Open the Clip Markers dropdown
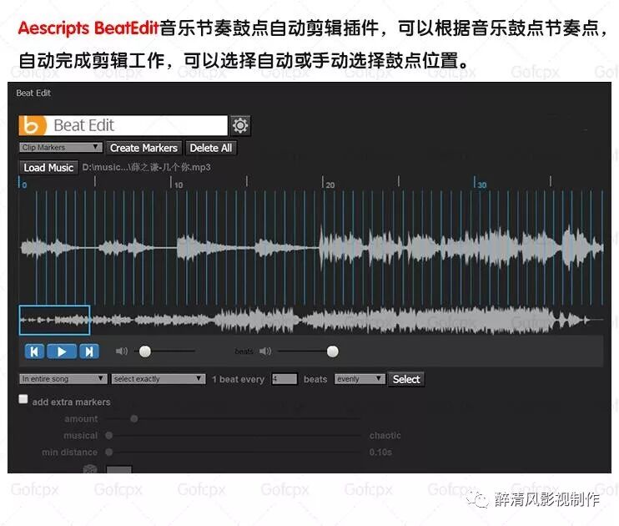Screen dimensions: 619x526 pyautogui.click(x=61, y=148)
